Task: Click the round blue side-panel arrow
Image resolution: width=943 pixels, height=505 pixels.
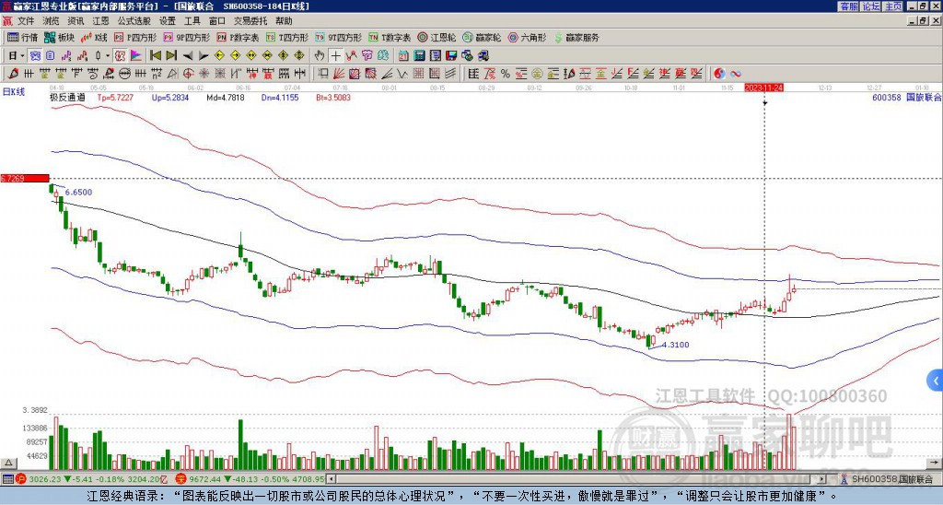Action: tap(936, 381)
